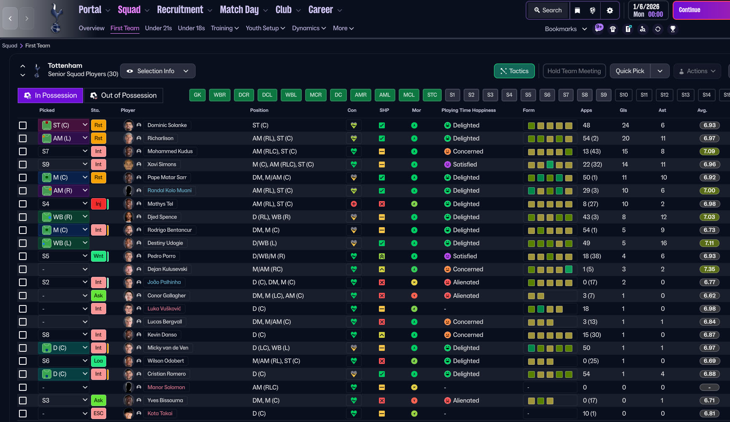The height and width of the screenshot is (422, 730).
Task: Open the messages inbox icon with 9+ badge
Action: 598,29
